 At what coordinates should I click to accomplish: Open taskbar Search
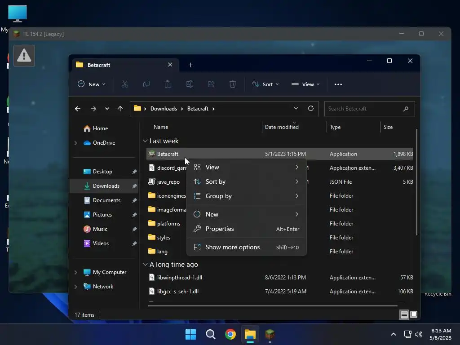pos(210,334)
